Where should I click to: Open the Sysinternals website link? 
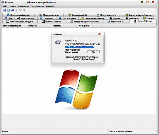click(79, 47)
